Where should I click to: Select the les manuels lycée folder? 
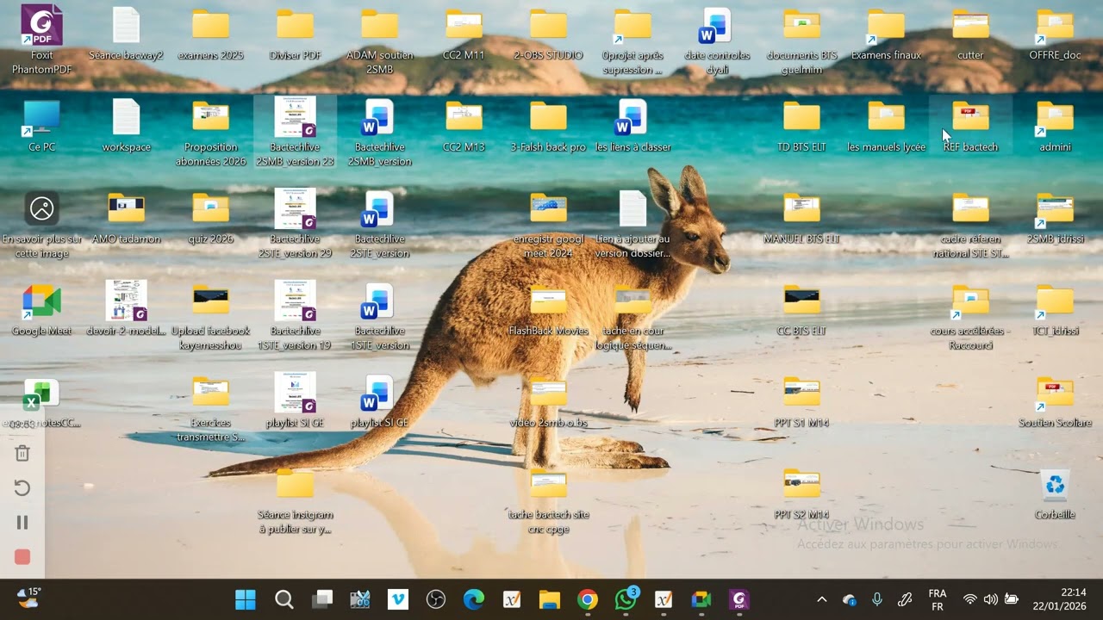pos(886,126)
